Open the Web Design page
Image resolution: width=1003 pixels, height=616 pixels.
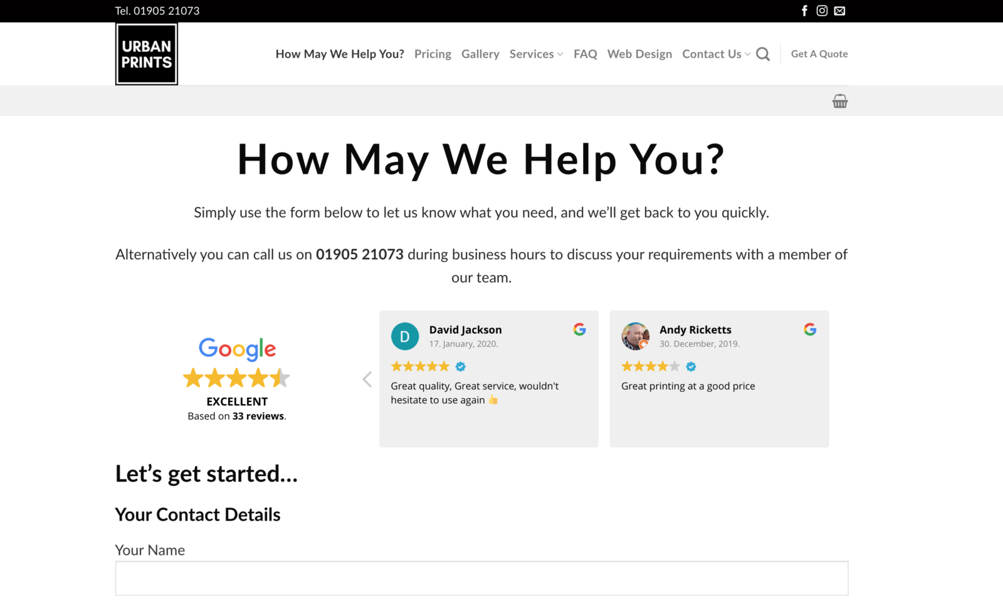point(639,54)
